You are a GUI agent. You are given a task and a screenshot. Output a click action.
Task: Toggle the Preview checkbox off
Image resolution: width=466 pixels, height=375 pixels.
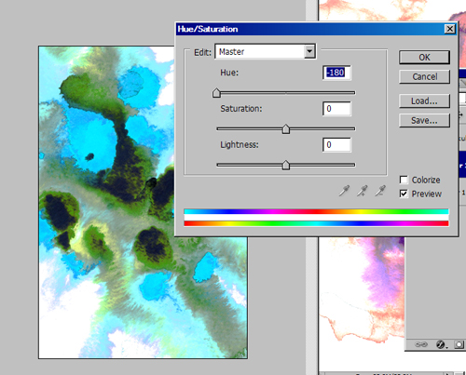404,194
